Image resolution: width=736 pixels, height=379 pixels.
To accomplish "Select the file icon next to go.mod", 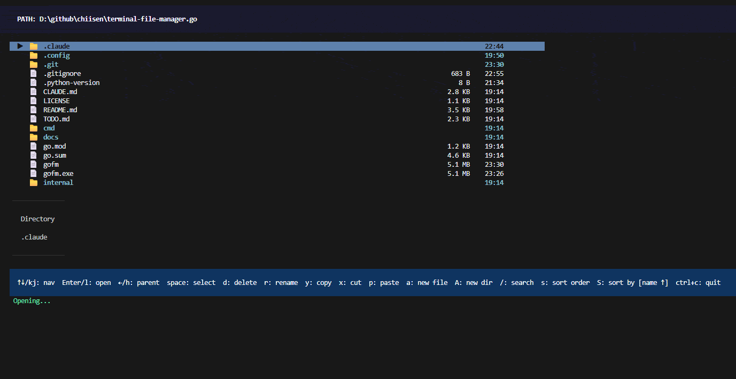I will tap(33, 146).
